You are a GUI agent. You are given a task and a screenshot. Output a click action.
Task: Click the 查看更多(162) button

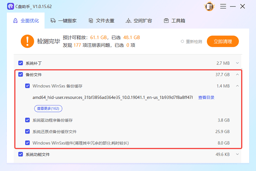tap(48, 108)
